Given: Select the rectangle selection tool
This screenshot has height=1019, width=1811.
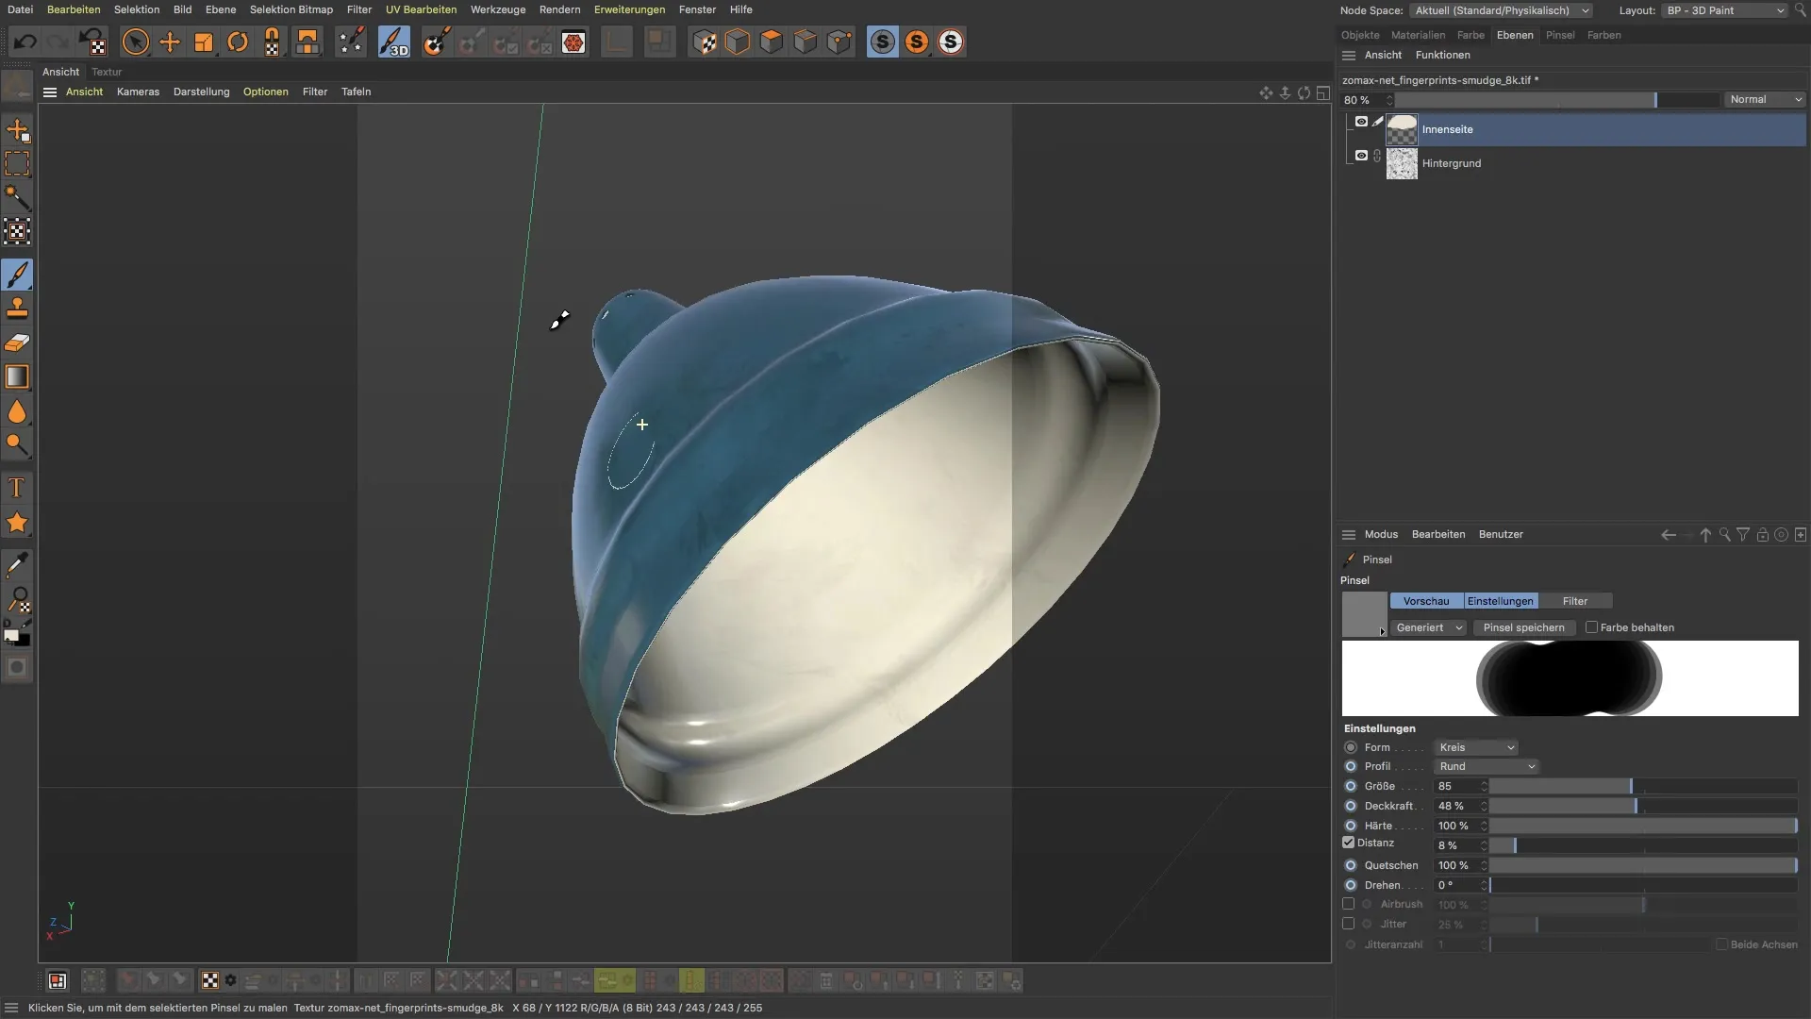Looking at the screenshot, I should (17, 163).
